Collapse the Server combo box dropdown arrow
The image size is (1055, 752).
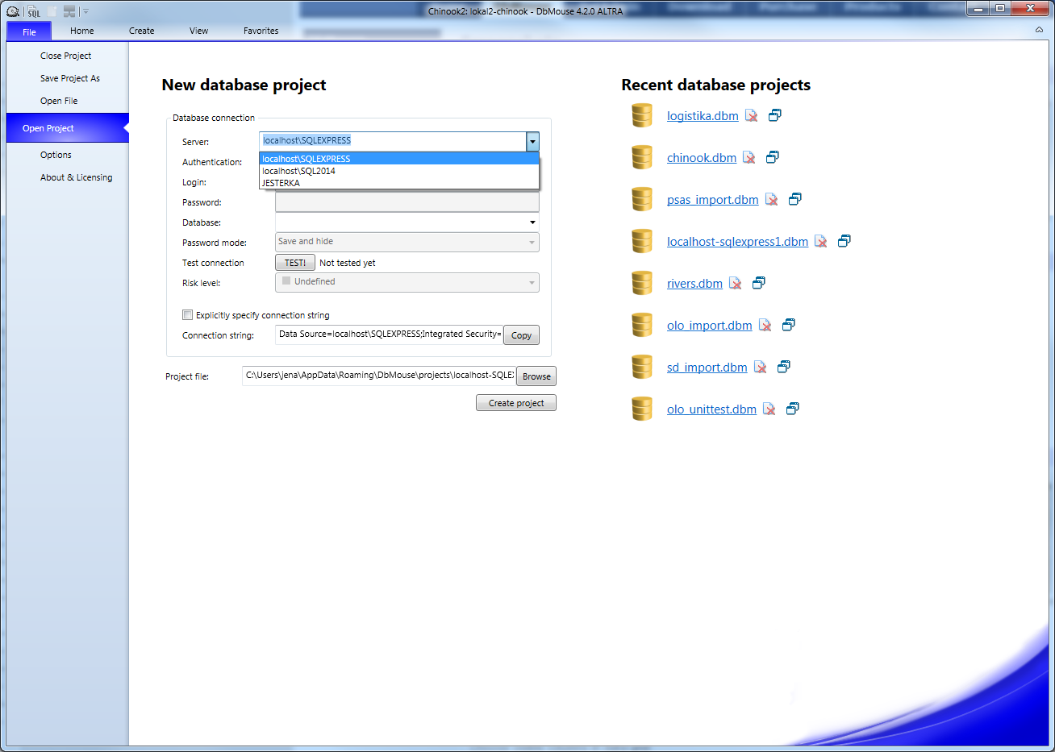point(532,142)
